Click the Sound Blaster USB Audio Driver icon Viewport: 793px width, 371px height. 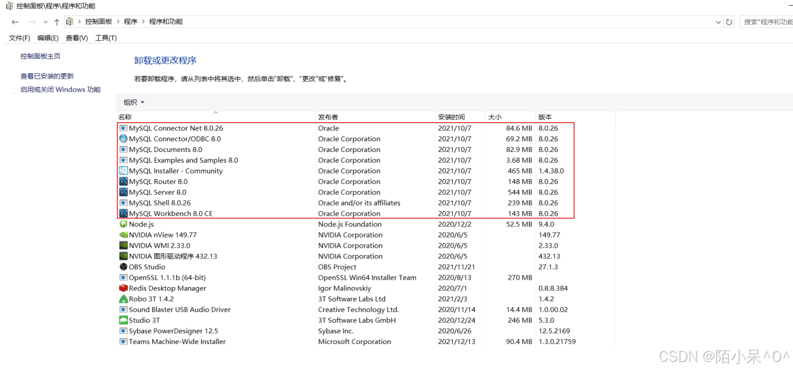tap(124, 310)
